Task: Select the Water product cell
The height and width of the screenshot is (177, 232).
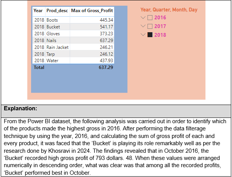Action: pos(52,61)
